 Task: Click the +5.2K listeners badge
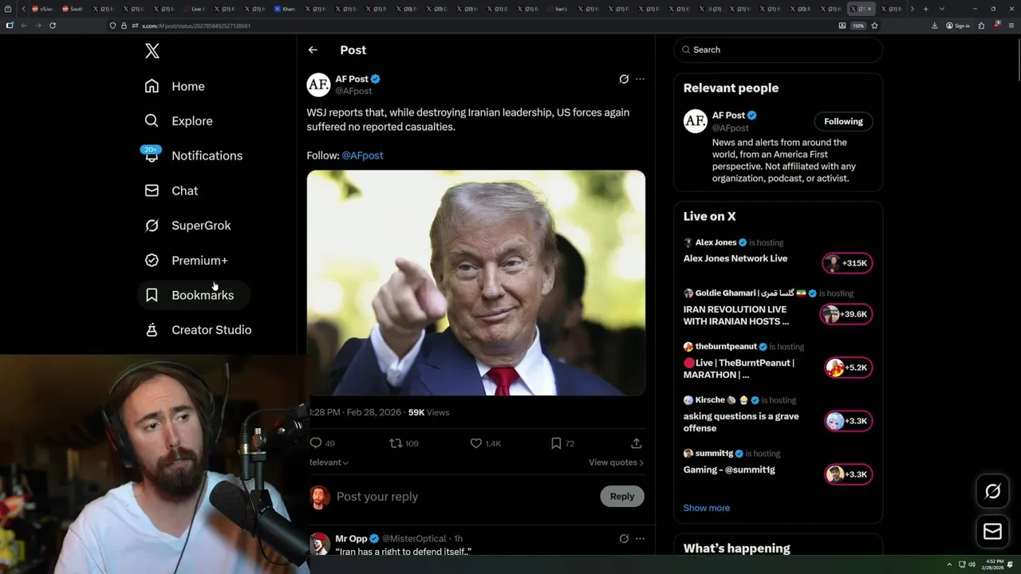pyautogui.click(x=847, y=368)
